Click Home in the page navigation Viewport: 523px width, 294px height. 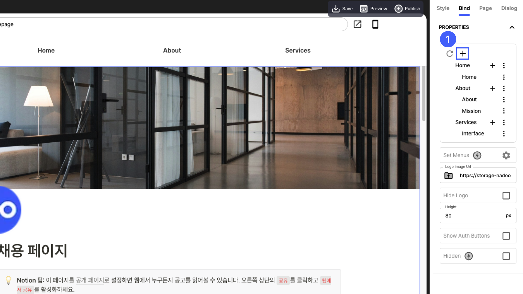[46, 50]
